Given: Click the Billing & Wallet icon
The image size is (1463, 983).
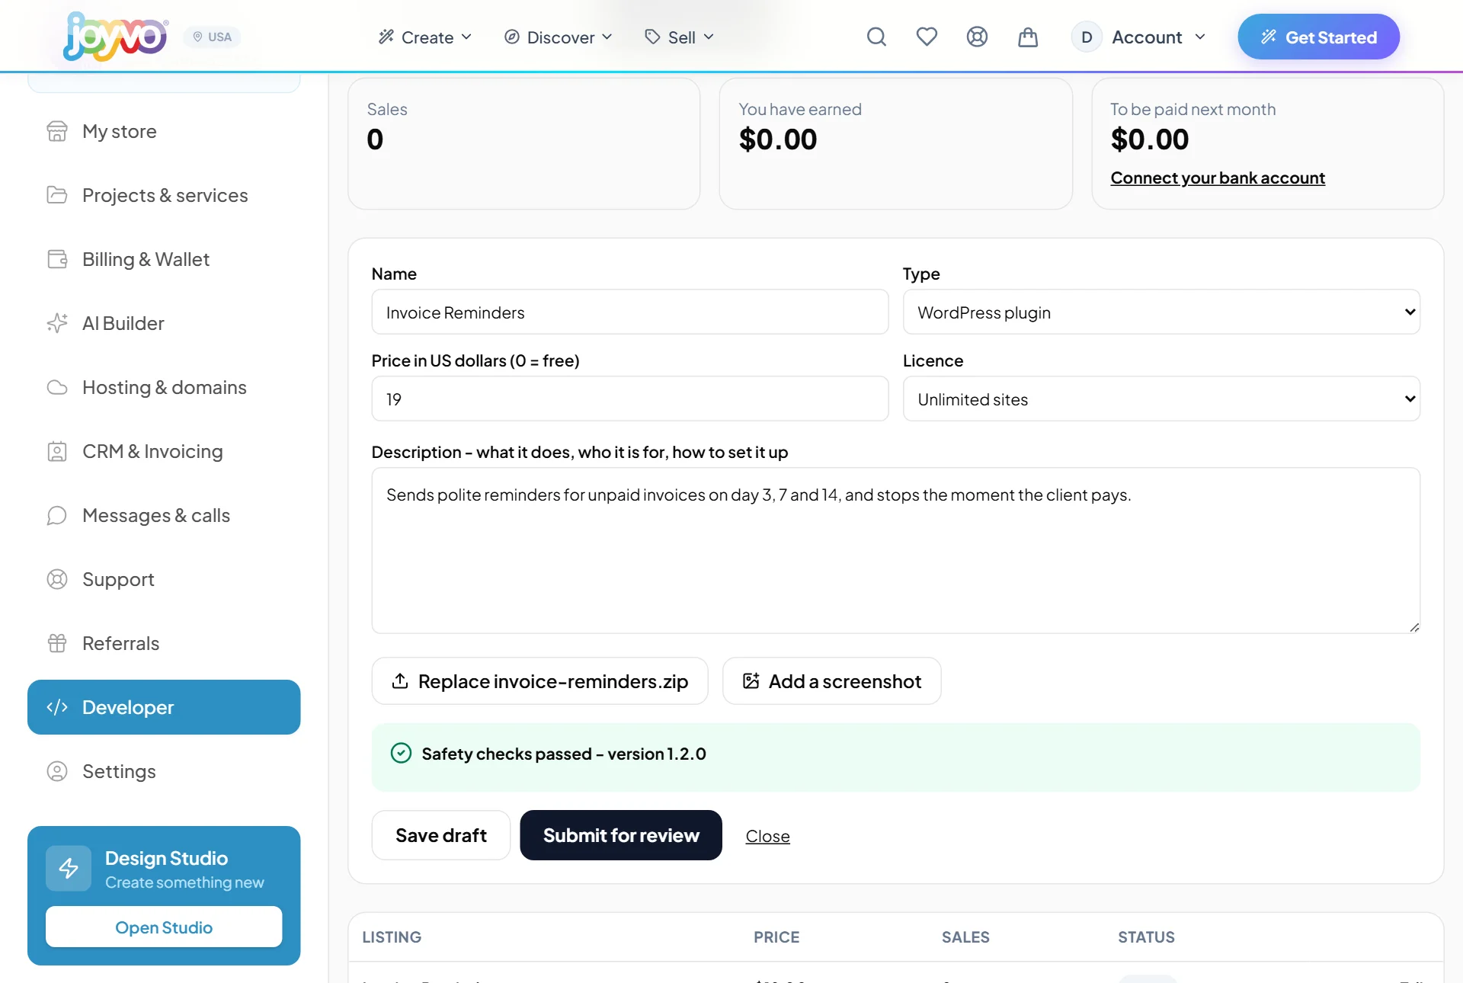Looking at the screenshot, I should [x=57, y=259].
